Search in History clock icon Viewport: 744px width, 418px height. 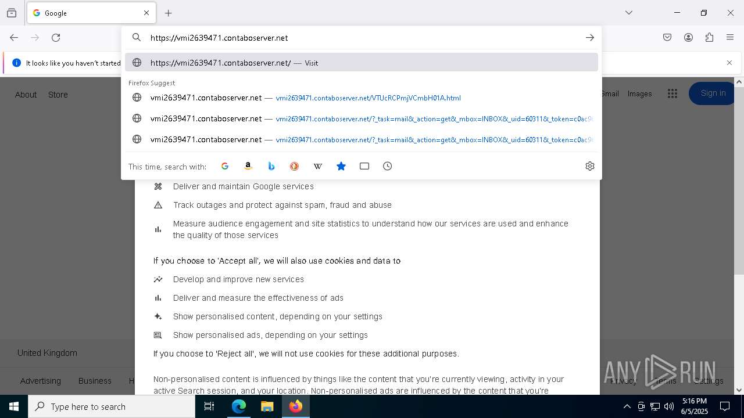(x=388, y=166)
